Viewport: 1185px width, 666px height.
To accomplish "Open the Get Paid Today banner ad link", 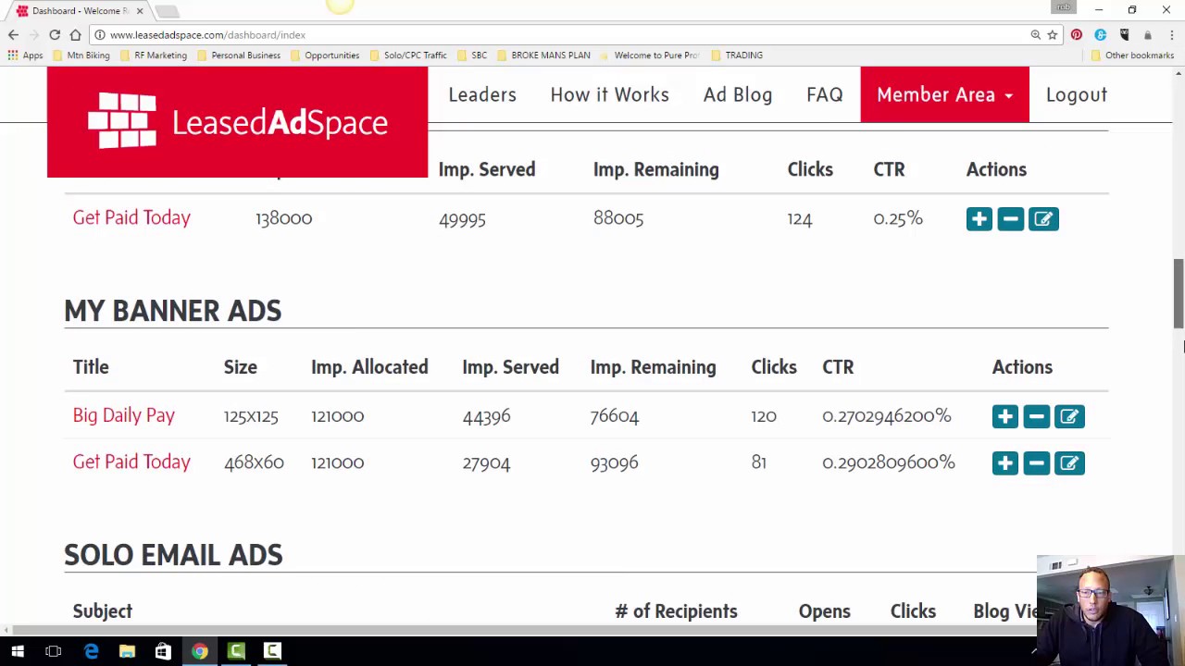I will (131, 462).
